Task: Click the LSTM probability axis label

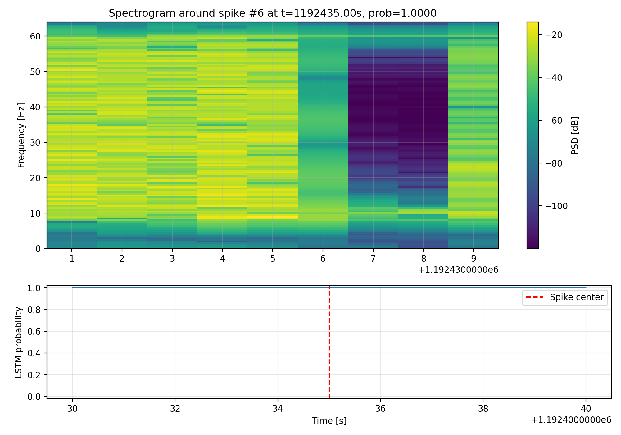Action: pyautogui.click(x=19, y=342)
